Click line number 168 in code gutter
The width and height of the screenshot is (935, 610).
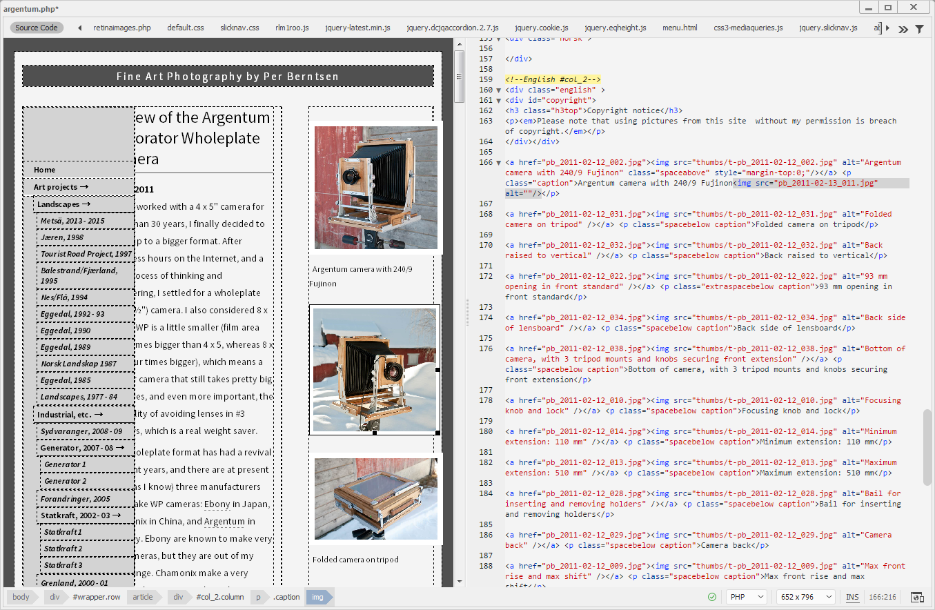[x=486, y=214]
